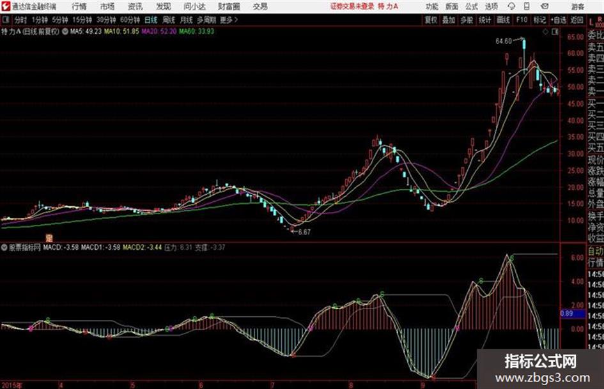This screenshot has width=604, height=389.
Task: Click the MA20: 52.20 value
Action: click(x=159, y=31)
